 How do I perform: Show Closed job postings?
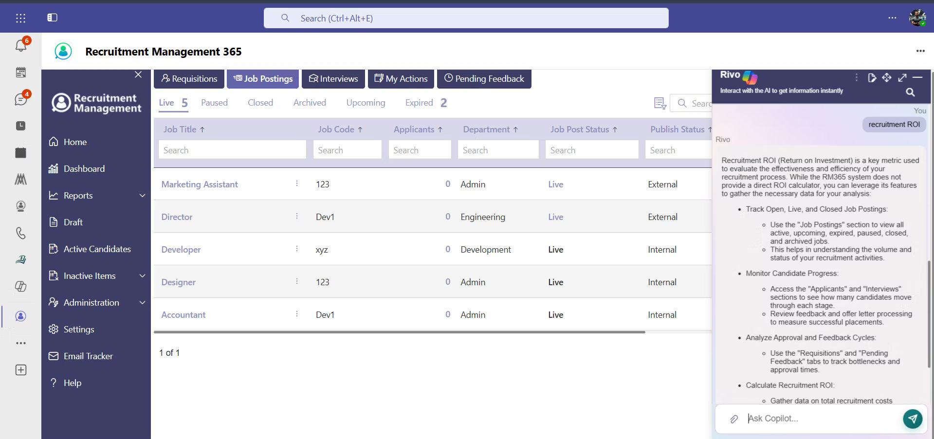click(260, 103)
